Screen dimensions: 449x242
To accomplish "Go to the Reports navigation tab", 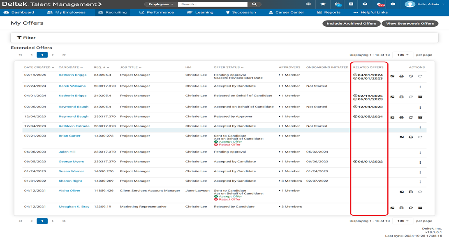I will coord(329,12).
